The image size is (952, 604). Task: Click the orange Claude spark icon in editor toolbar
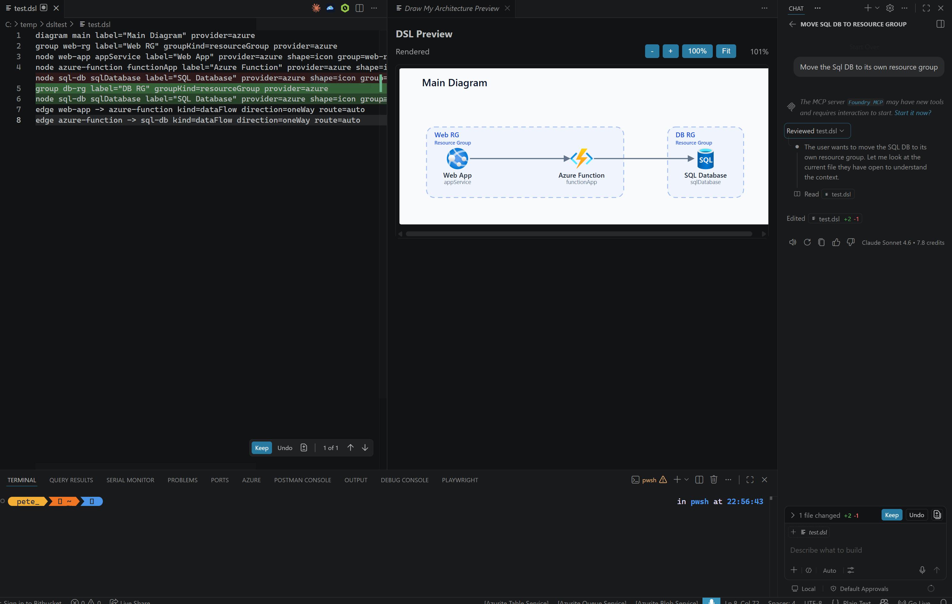316,8
